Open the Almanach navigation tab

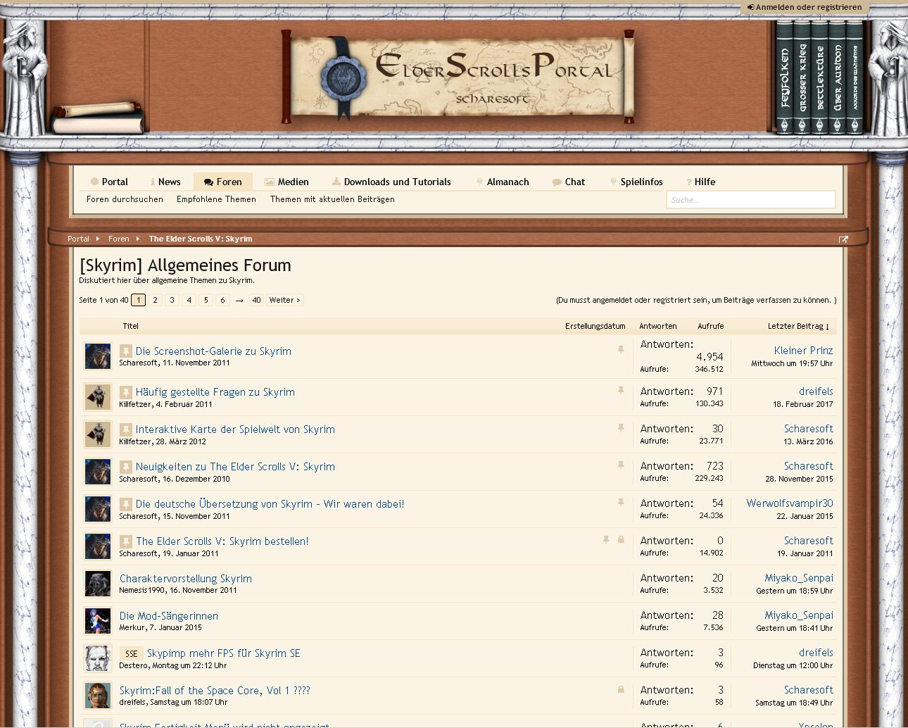pos(502,182)
